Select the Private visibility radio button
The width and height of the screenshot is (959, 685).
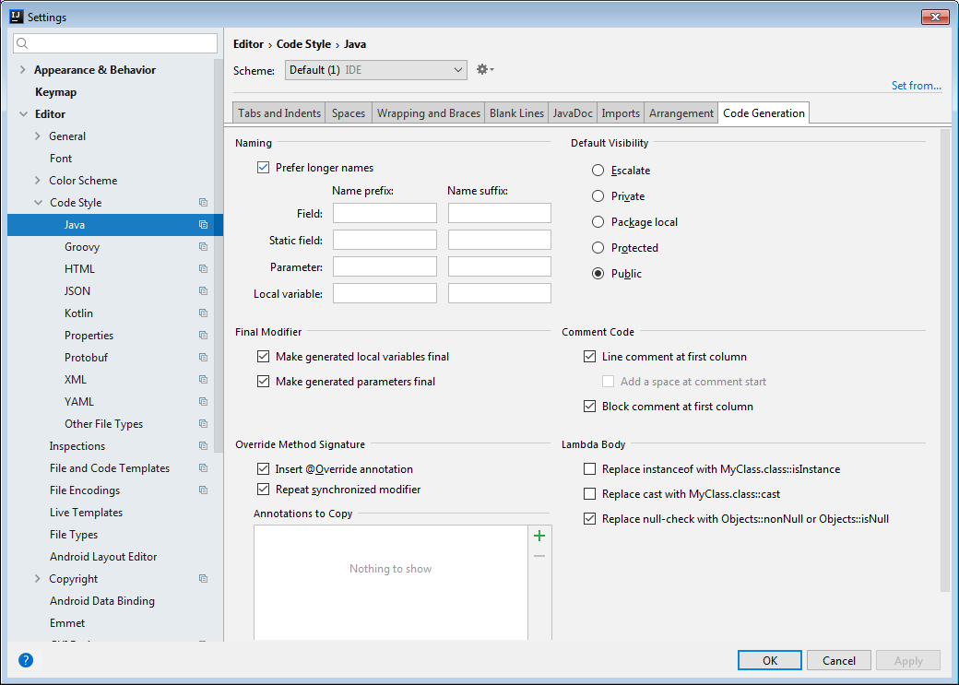[598, 196]
